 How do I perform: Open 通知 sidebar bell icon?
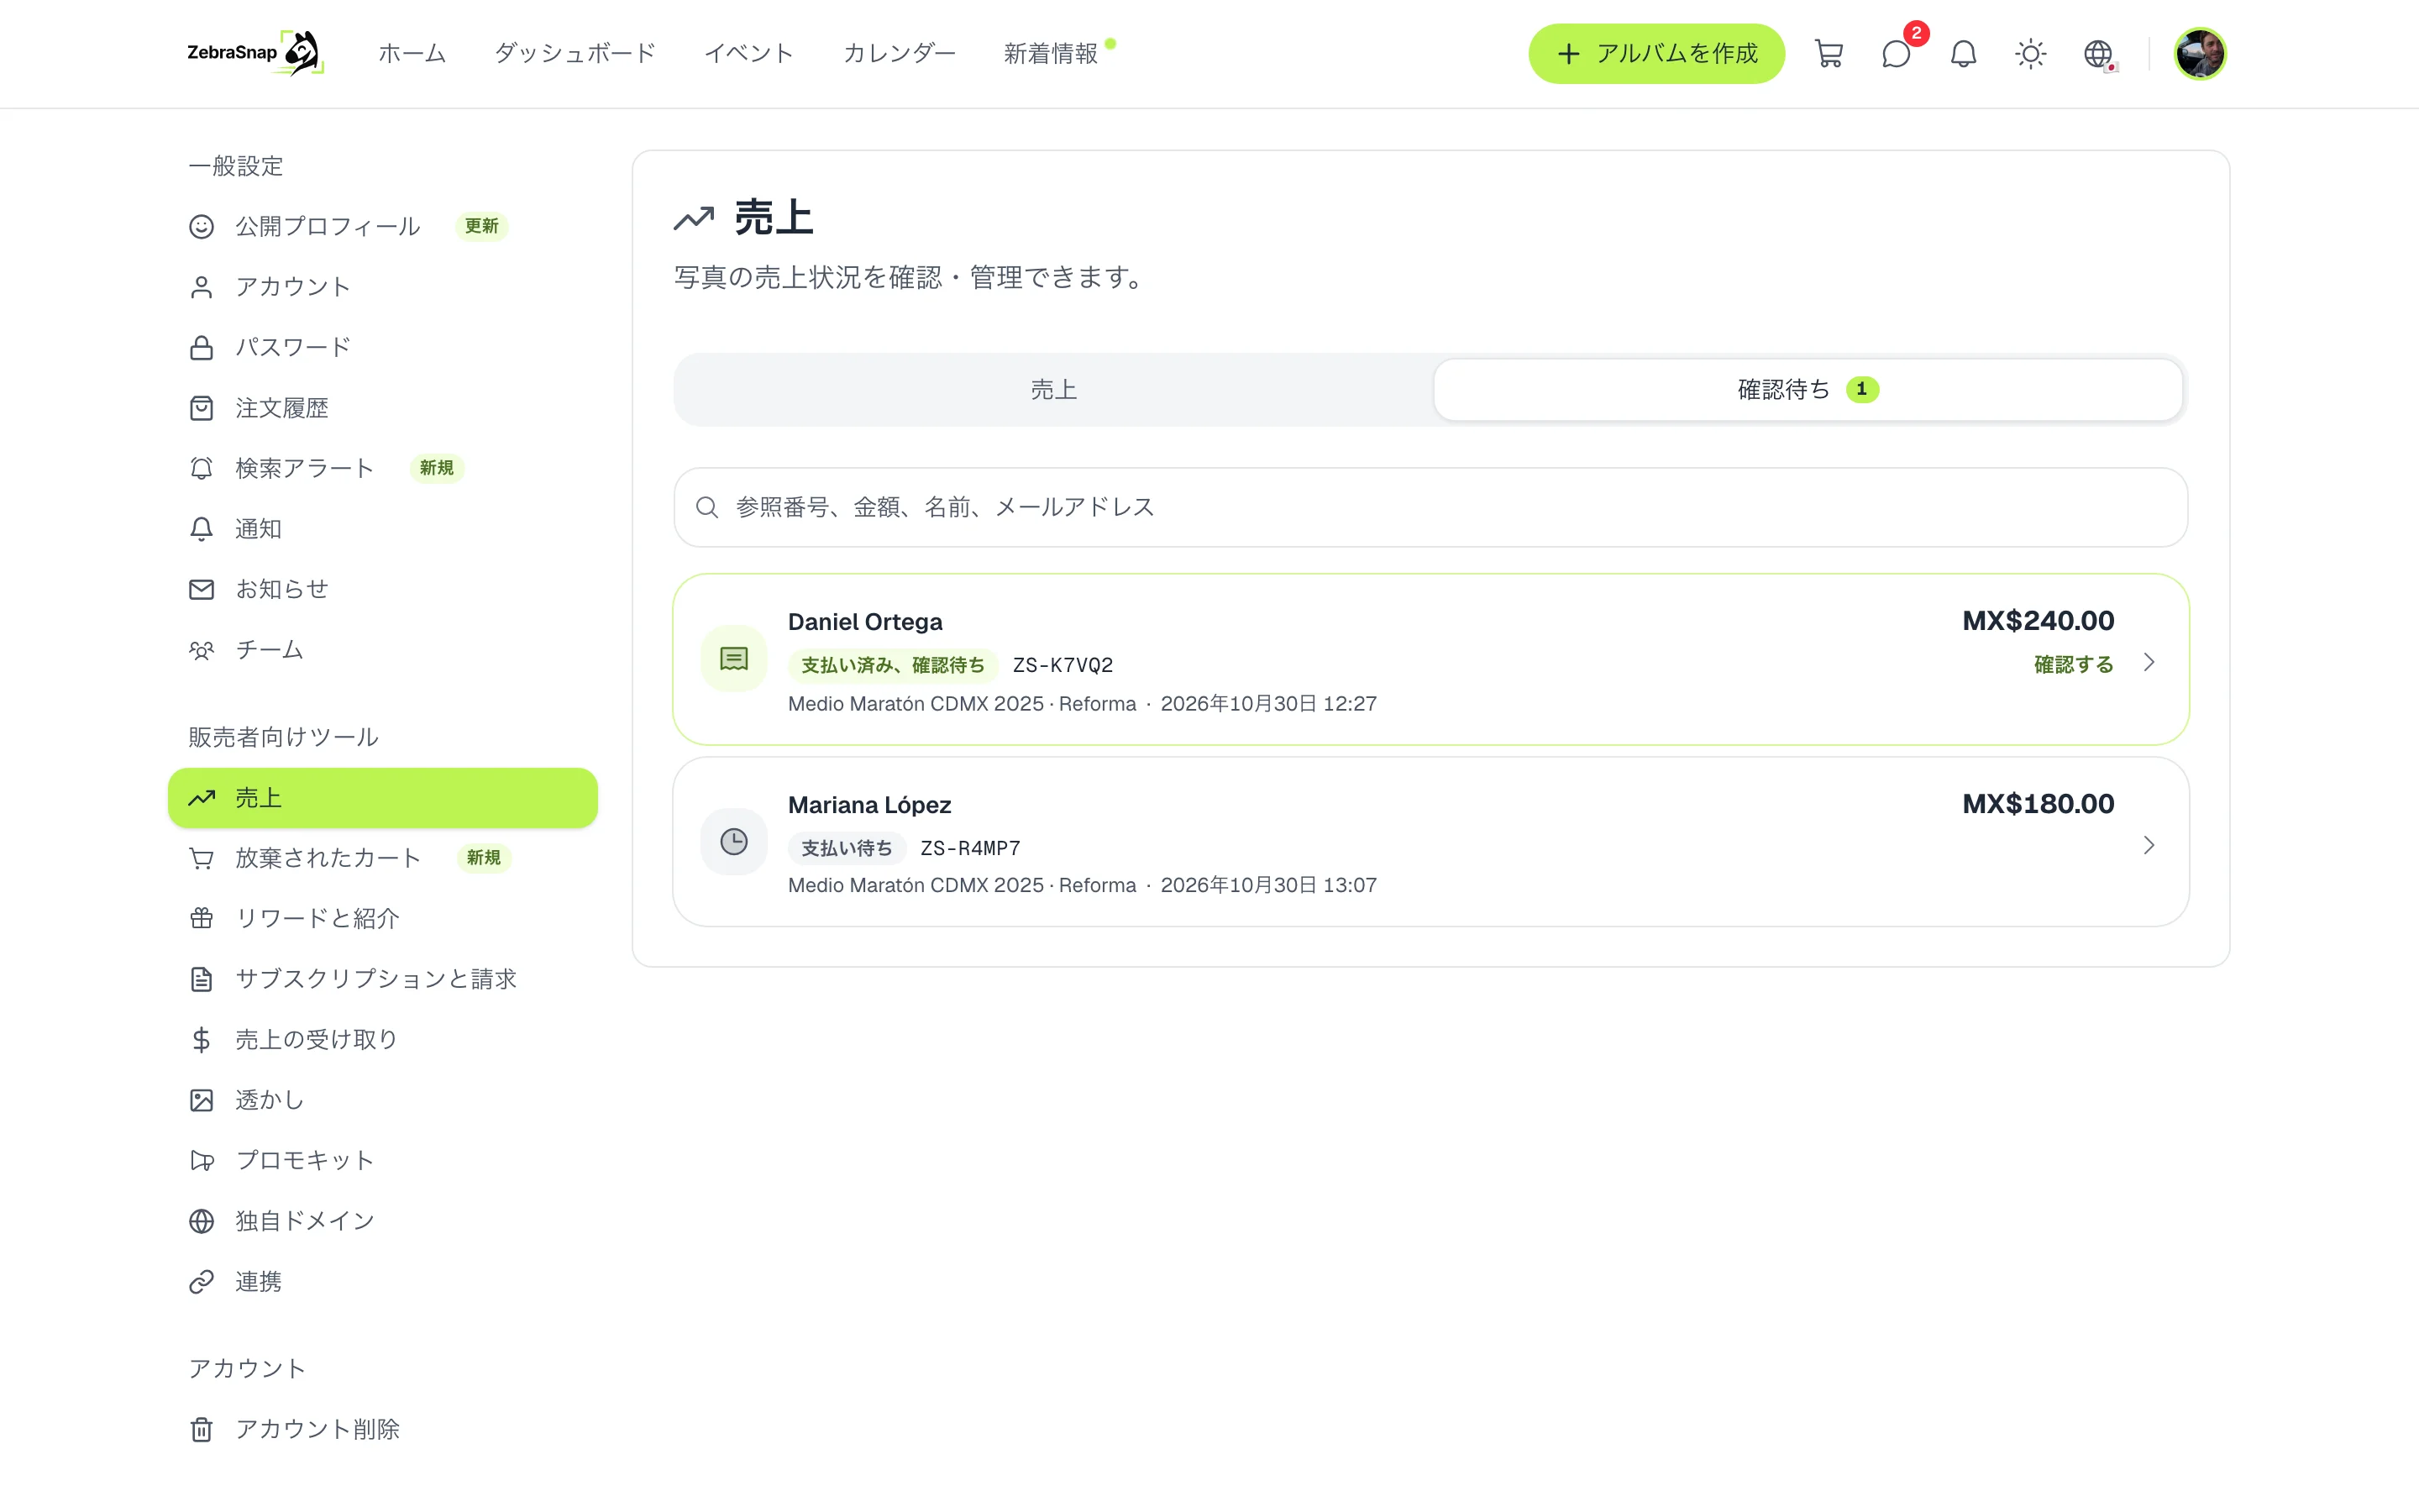point(202,529)
